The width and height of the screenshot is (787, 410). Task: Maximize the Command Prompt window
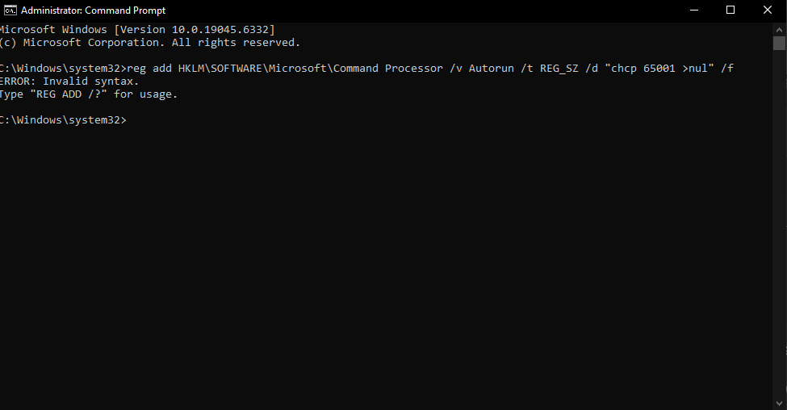click(x=730, y=10)
